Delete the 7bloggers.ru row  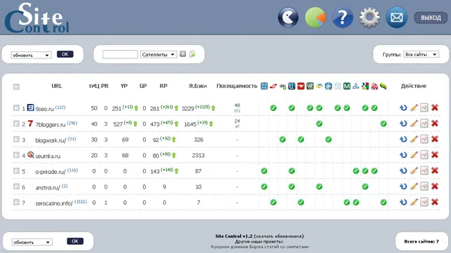pyautogui.click(x=435, y=123)
